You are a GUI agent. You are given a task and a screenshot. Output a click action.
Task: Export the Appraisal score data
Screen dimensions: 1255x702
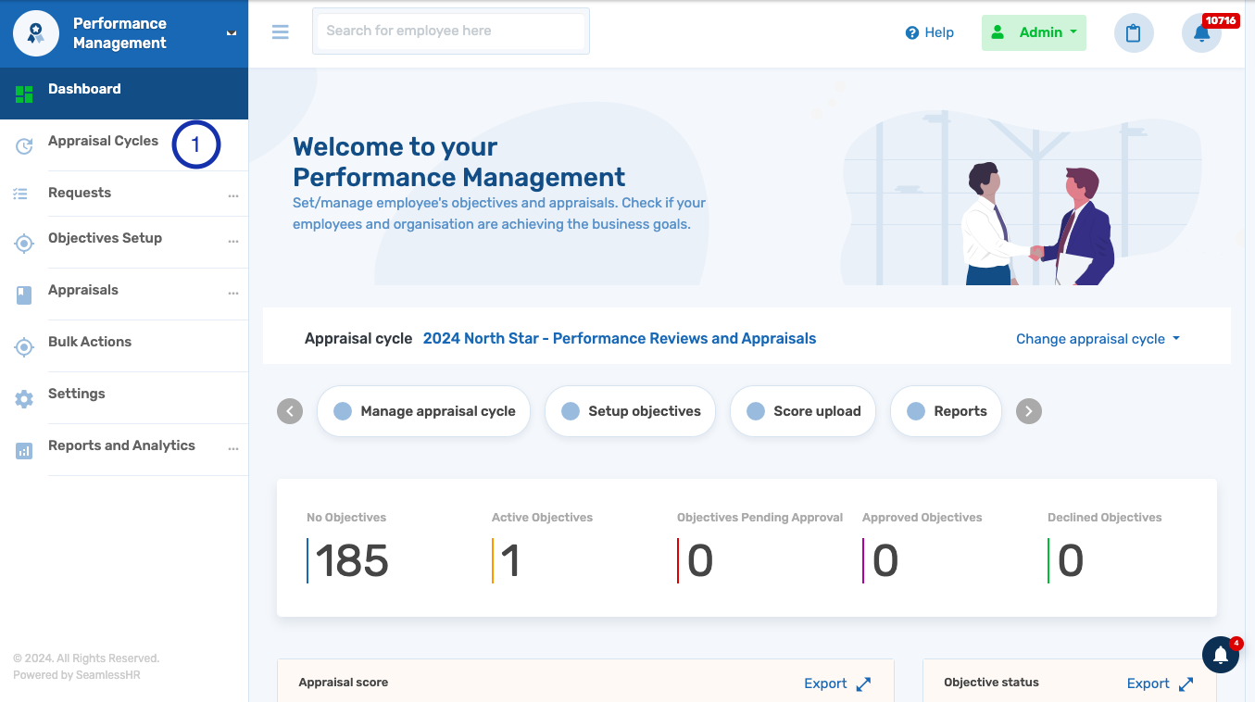824,683
